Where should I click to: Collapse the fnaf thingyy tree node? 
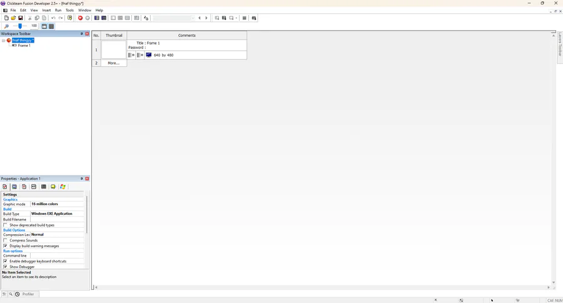tap(3, 40)
